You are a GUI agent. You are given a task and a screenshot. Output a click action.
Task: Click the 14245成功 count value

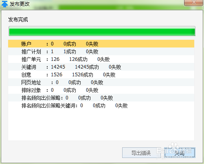point(87,67)
